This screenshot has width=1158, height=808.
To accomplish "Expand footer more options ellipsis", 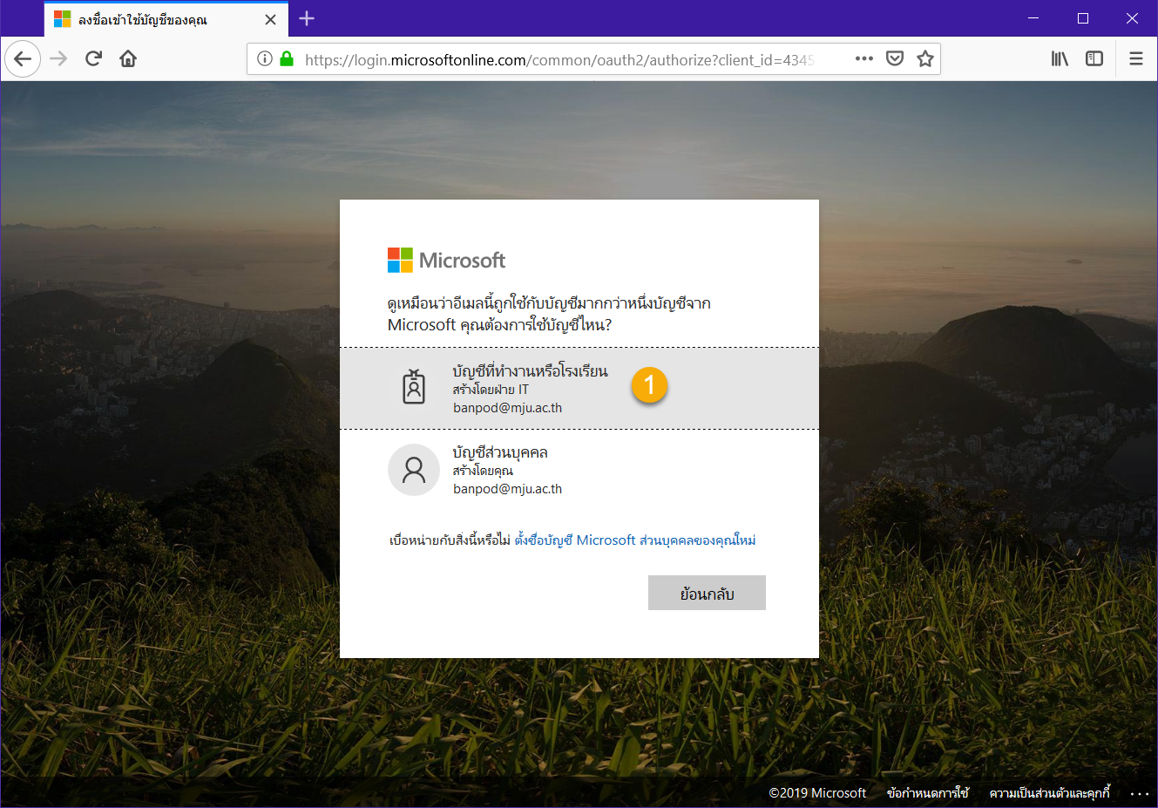I will pyautogui.click(x=1139, y=794).
